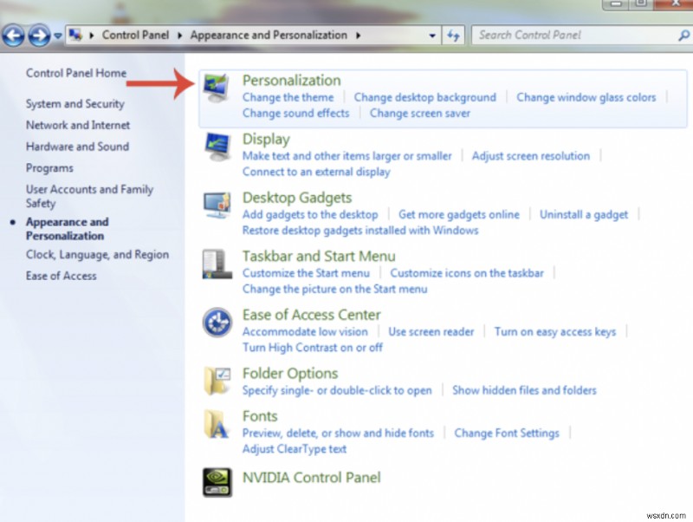Viewport: 693px width, 522px height.
Task: Click Change screen saver
Action: pyautogui.click(x=420, y=114)
